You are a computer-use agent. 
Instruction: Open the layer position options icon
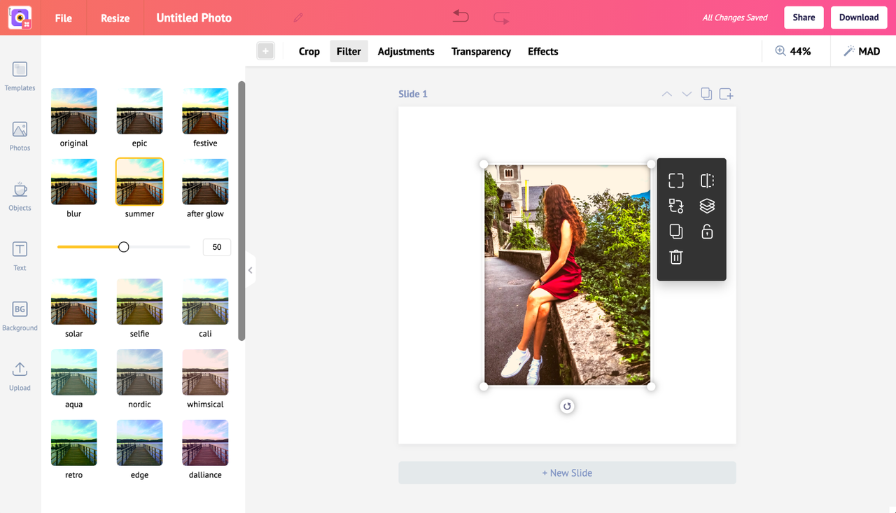tap(707, 206)
